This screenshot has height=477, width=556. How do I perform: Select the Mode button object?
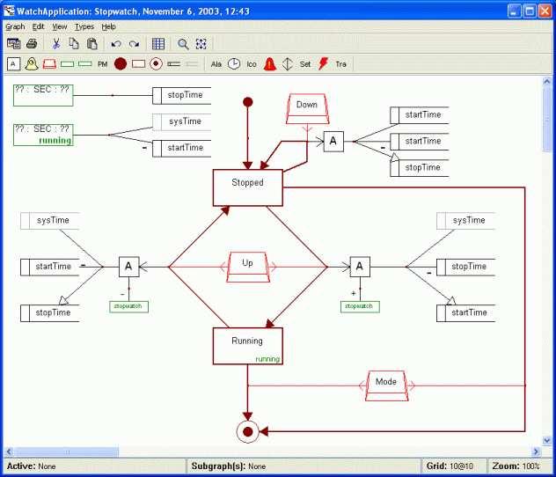(x=386, y=385)
